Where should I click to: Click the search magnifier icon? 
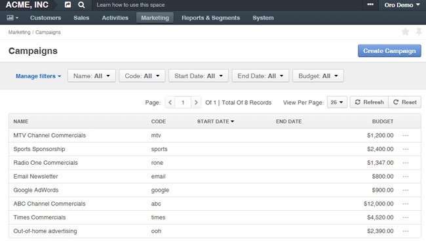[x=81, y=5]
